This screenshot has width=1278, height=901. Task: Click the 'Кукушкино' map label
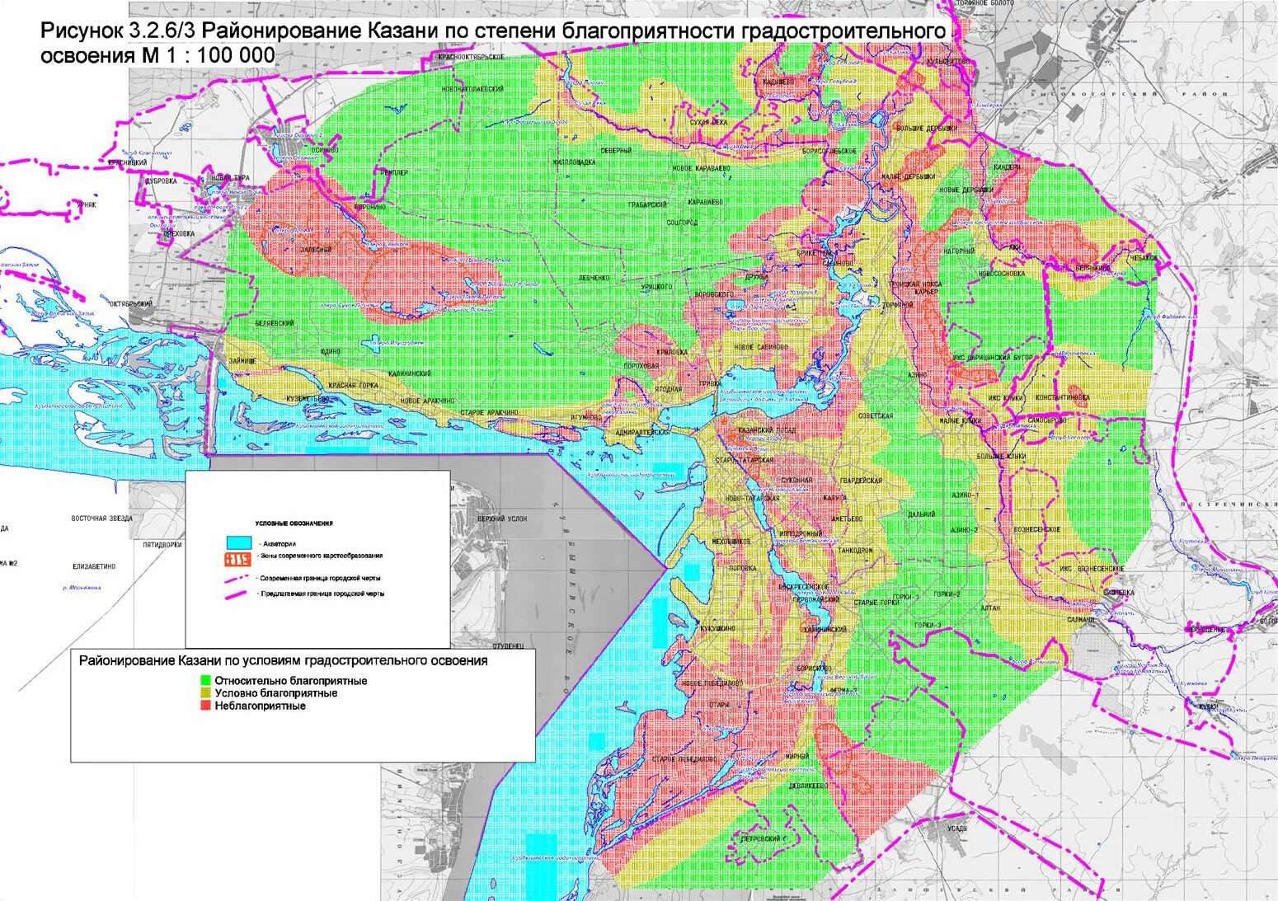click(x=717, y=628)
